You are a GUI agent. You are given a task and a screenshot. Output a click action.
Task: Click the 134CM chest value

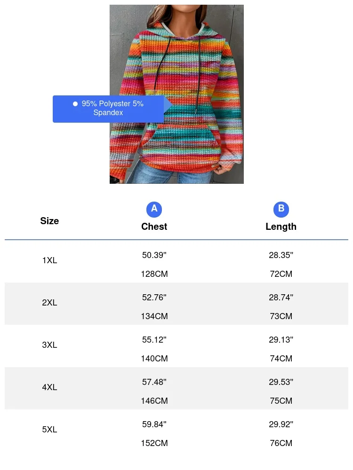tap(154, 316)
